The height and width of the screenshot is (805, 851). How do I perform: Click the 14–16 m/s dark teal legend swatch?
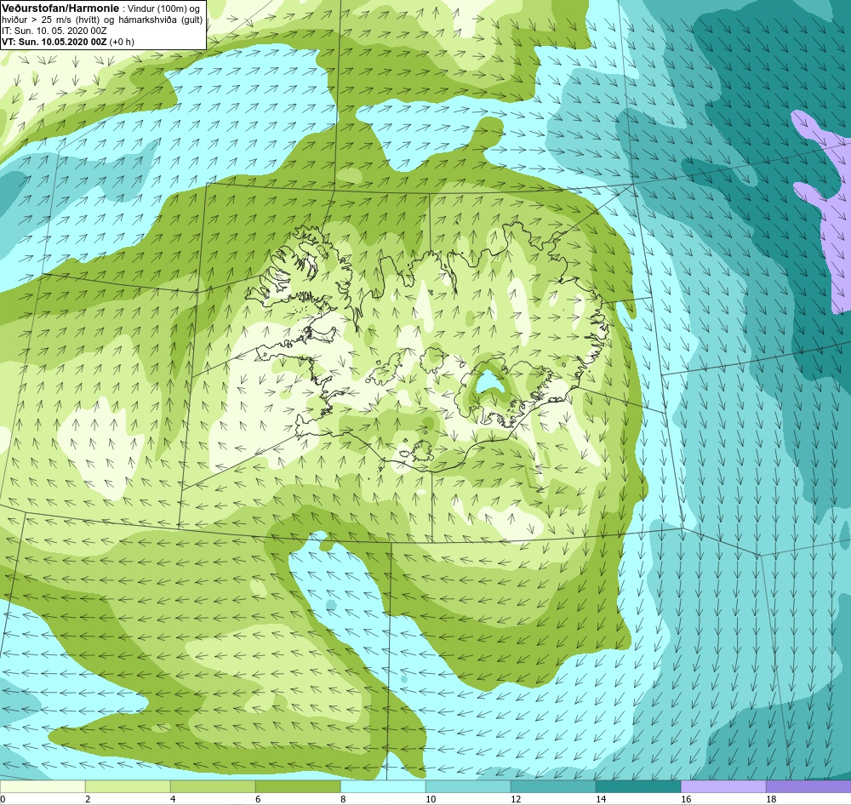click(638, 786)
